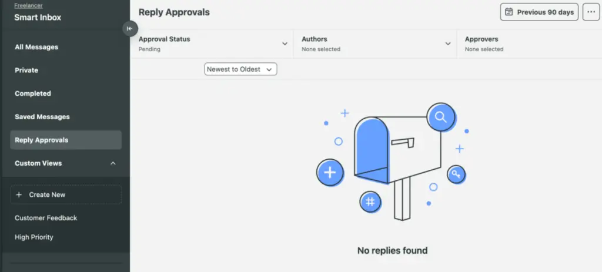Expand the Approval Status filter dropdown

285,44
